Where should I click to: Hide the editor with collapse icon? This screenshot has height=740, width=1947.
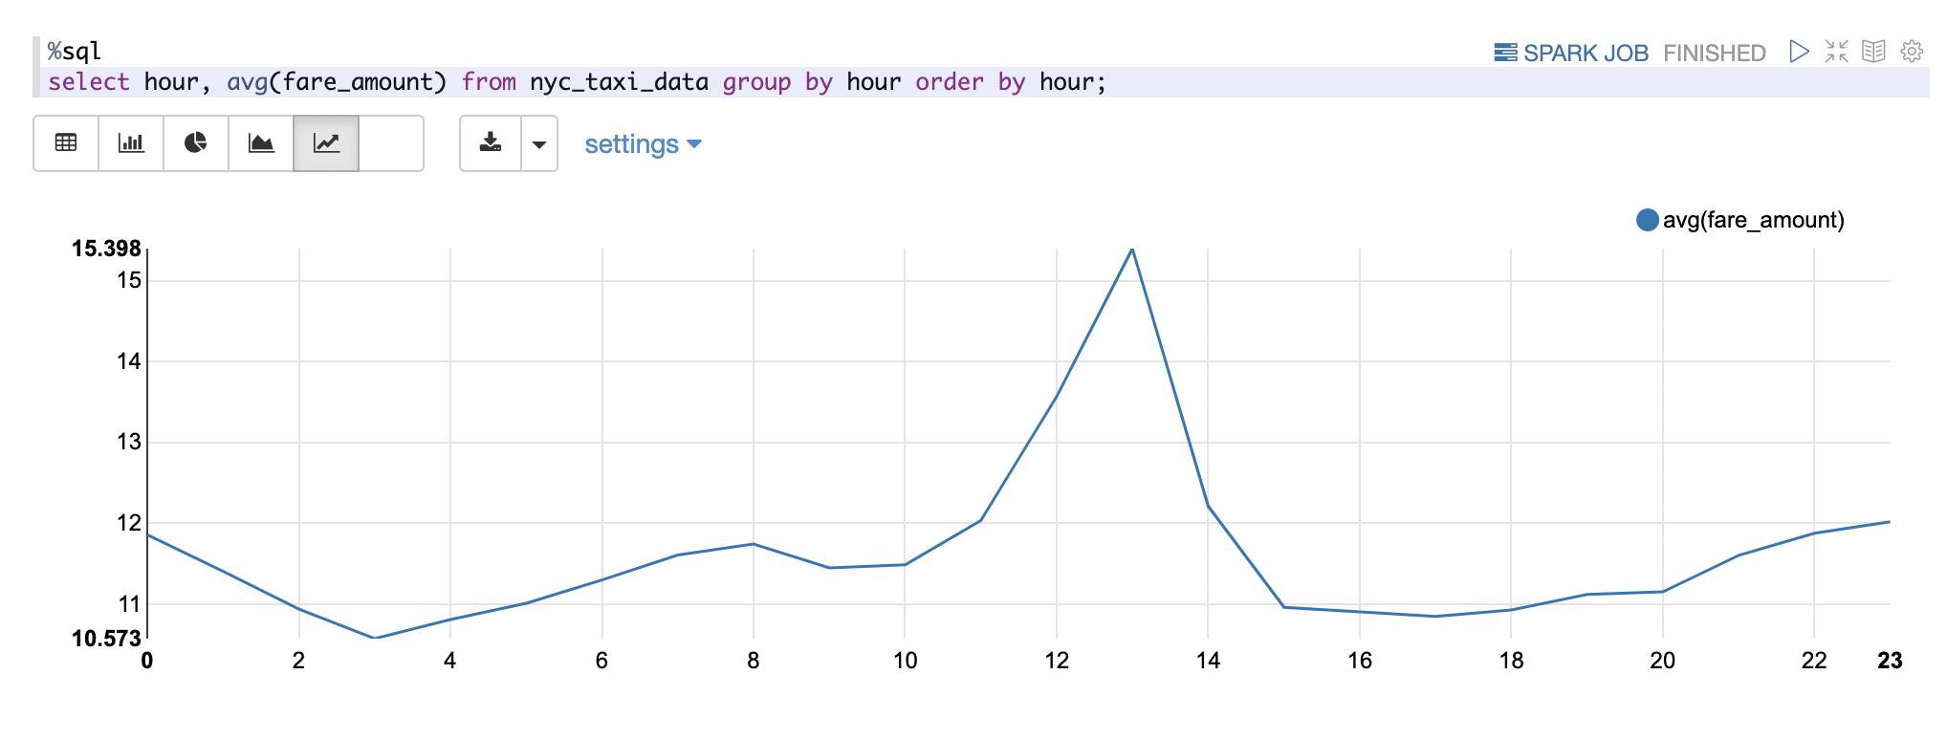point(1836,52)
